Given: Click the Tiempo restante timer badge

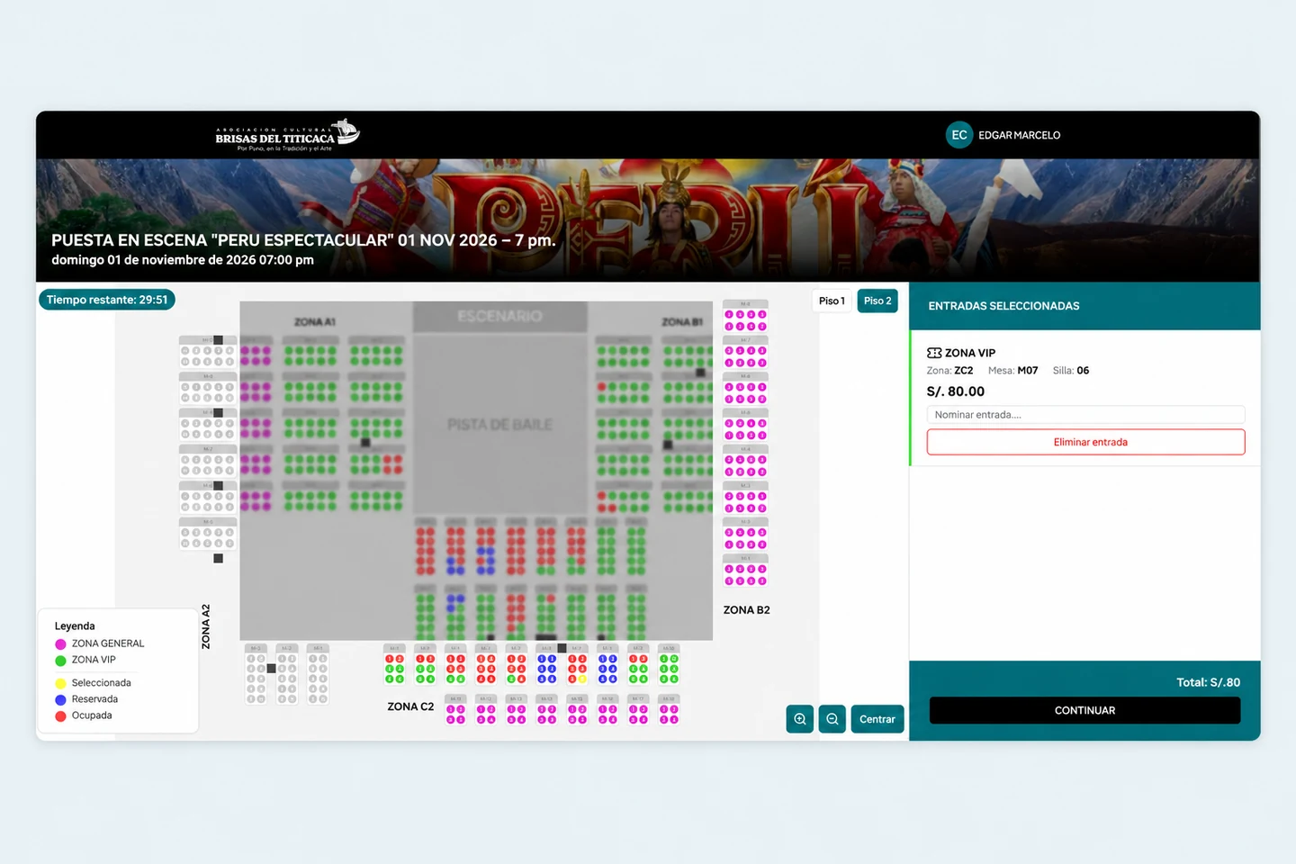Looking at the screenshot, I should [x=107, y=300].
